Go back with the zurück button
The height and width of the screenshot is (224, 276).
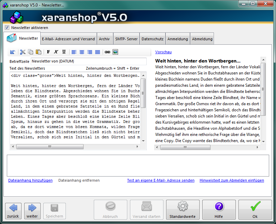click(x=13, y=211)
